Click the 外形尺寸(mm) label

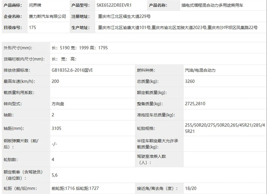pos(18,48)
